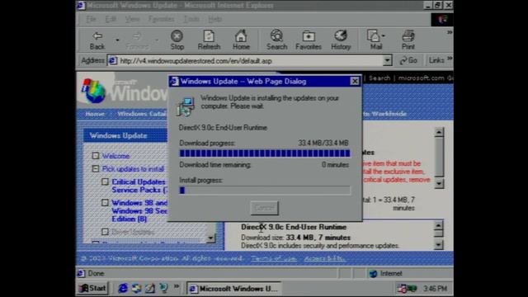528x297 pixels.
Task: Open the Favorites menu
Action: click(162, 19)
